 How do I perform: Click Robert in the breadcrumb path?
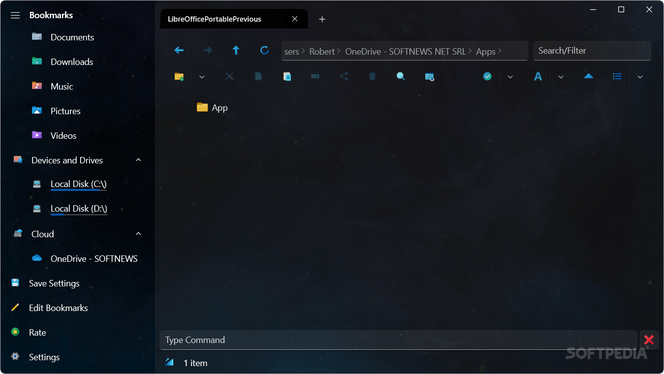coord(322,52)
